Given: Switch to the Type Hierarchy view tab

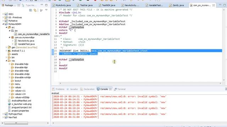Looking at the screenshot, I should pyautogui.click(x=29, y=5).
